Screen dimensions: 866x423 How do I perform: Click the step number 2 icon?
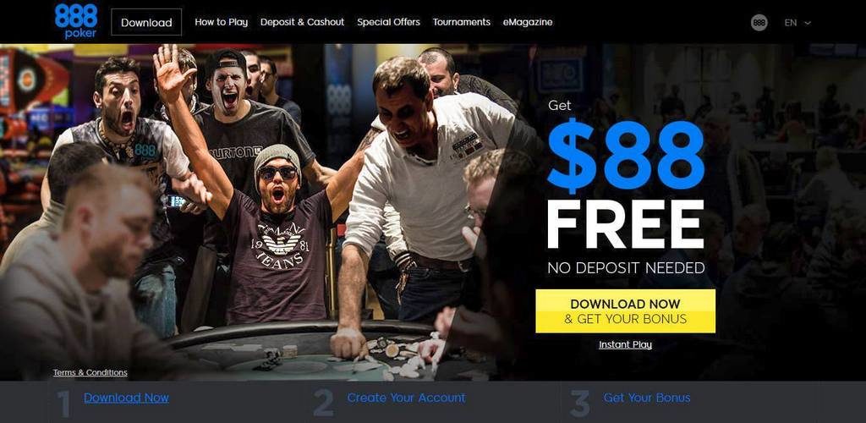tap(323, 404)
